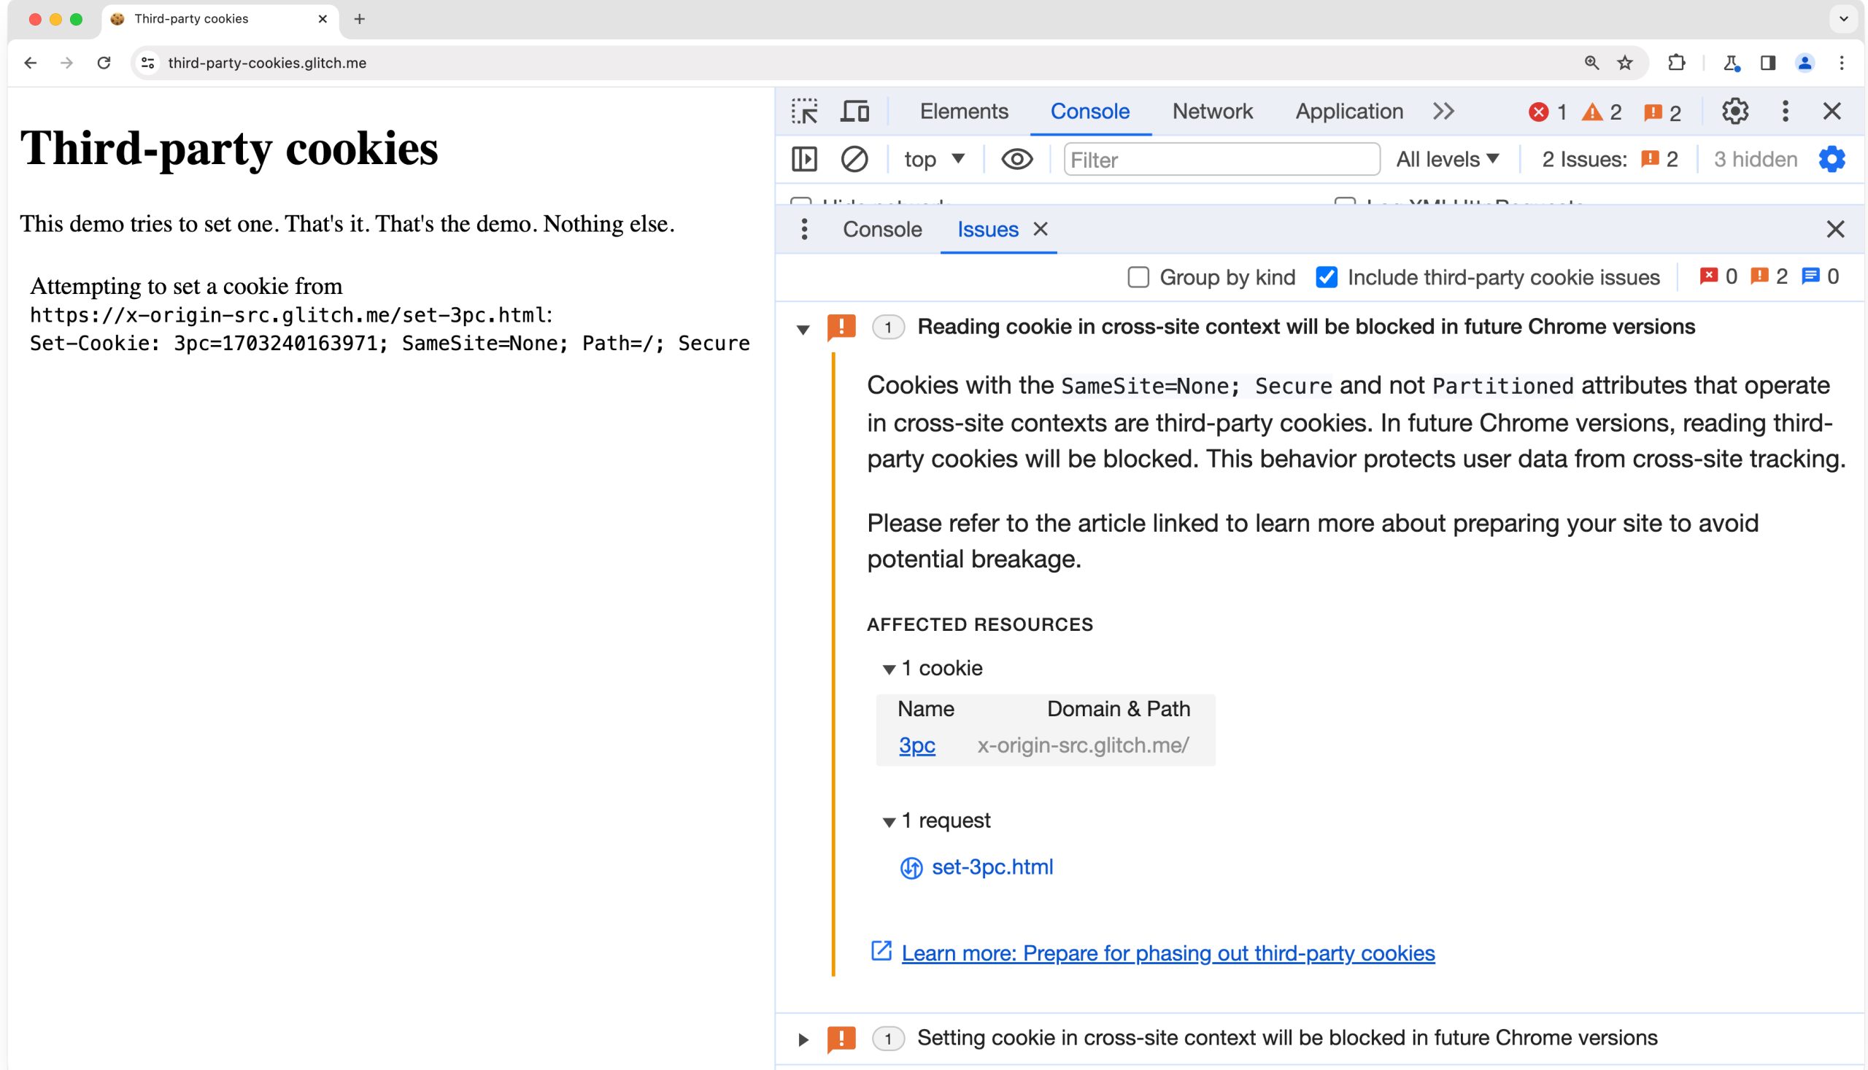Screen dimensions: 1868x1070
Task: Open the extensions puzzle icon
Action: click(1676, 63)
